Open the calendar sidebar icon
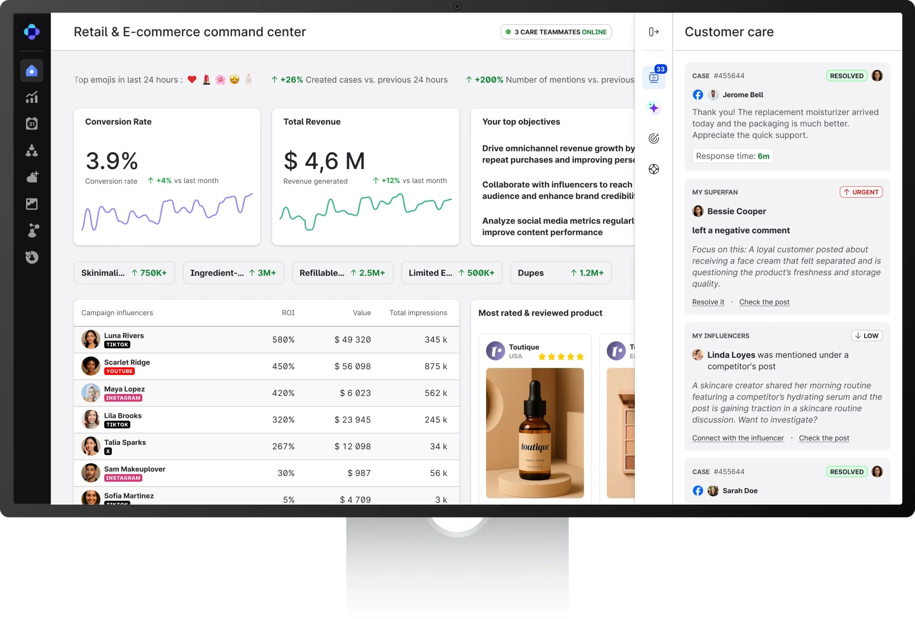The height and width of the screenshot is (619, 915). 31,124
